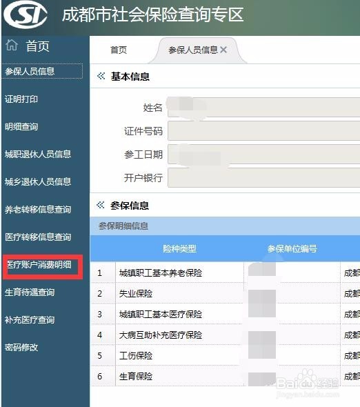Click the 开户银行 input field
This screenshot has width=360, height=407.
pos(263,177)
